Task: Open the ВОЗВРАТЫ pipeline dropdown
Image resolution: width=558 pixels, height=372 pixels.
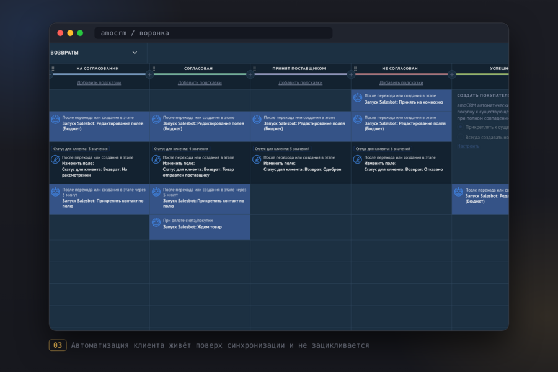Action: coord(135,53)
